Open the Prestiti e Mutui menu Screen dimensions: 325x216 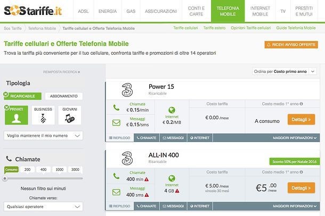(x=304, y=11)
